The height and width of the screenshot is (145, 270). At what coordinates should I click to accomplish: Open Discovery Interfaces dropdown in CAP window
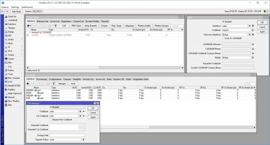click(x=249, y=34)
